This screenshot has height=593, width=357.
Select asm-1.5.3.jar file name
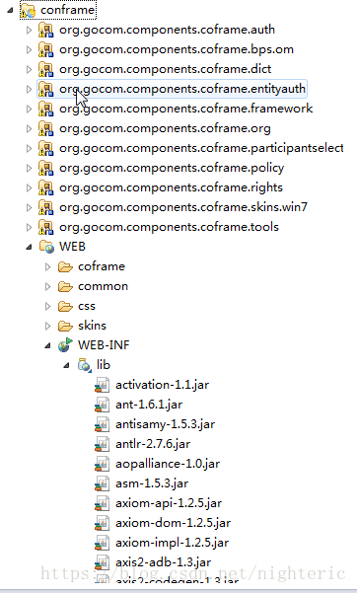tap(152, 483)
